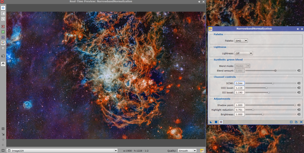Show only the green channel (G)

(x=3, y=32)
